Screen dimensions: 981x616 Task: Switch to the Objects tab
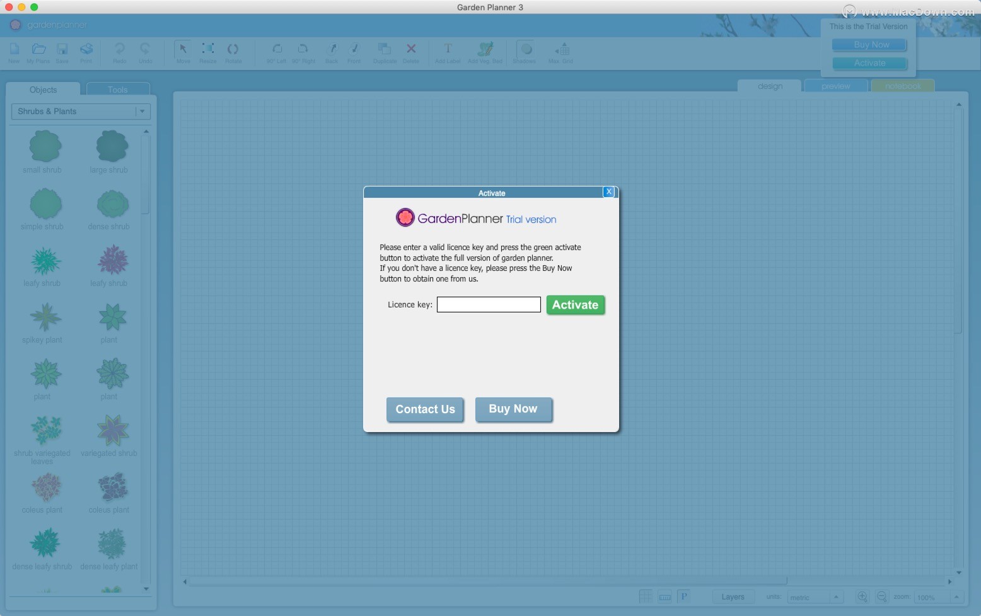[x=43, y=90]
